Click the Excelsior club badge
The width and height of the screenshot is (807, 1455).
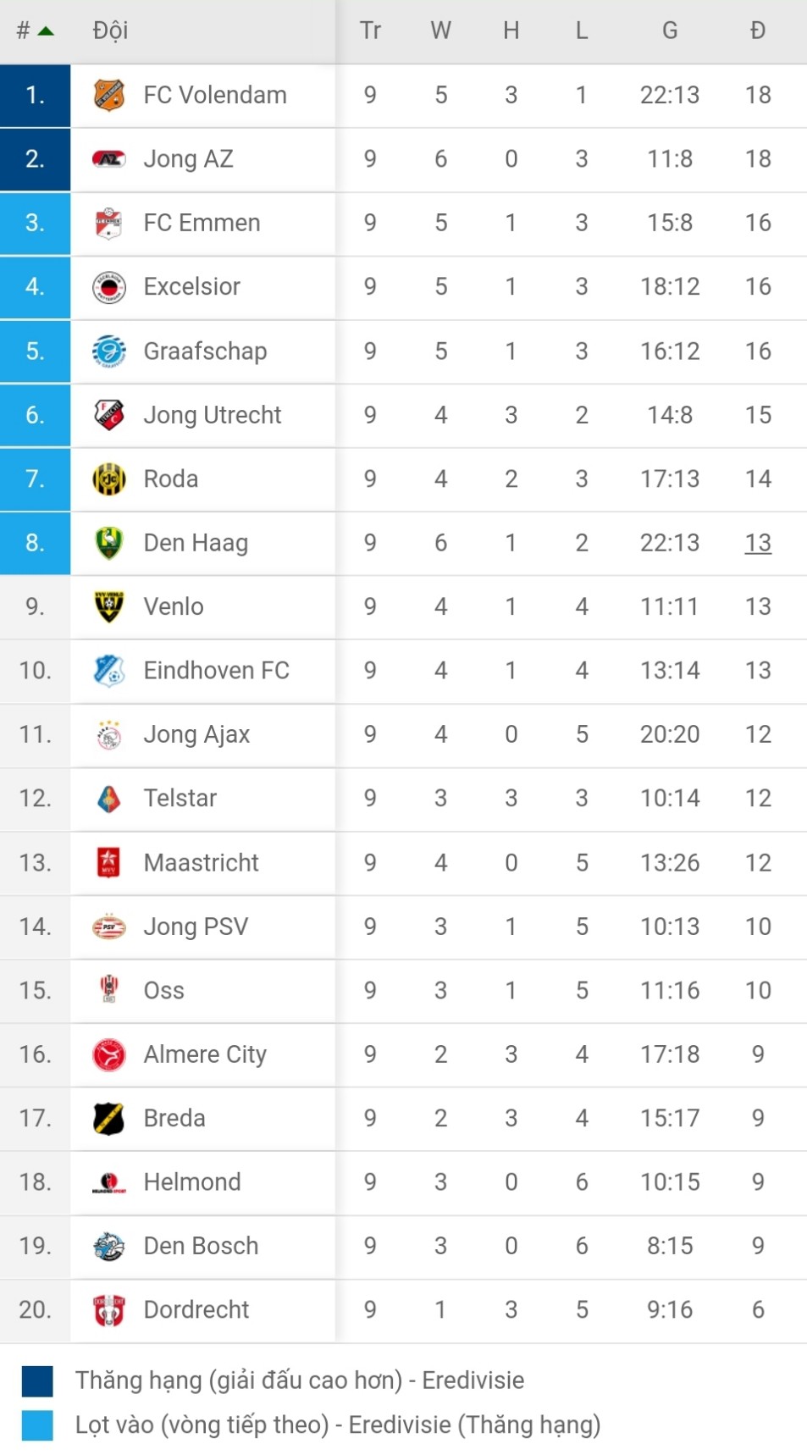point(109,287)
